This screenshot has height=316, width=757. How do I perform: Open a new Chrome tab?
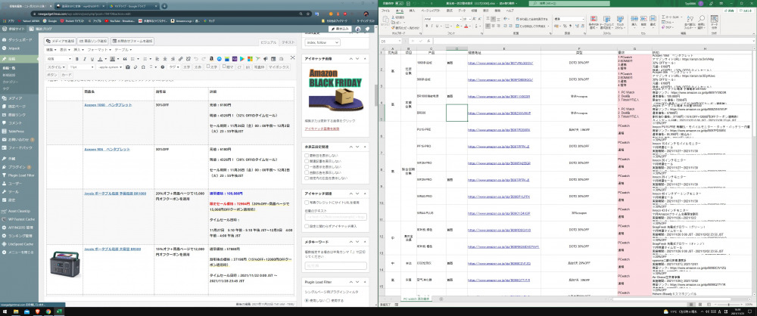pyautogui.click(x=164, y=6)
